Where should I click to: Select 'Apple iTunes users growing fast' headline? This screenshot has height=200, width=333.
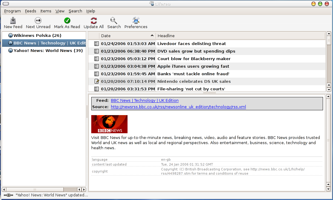point(193,66)
